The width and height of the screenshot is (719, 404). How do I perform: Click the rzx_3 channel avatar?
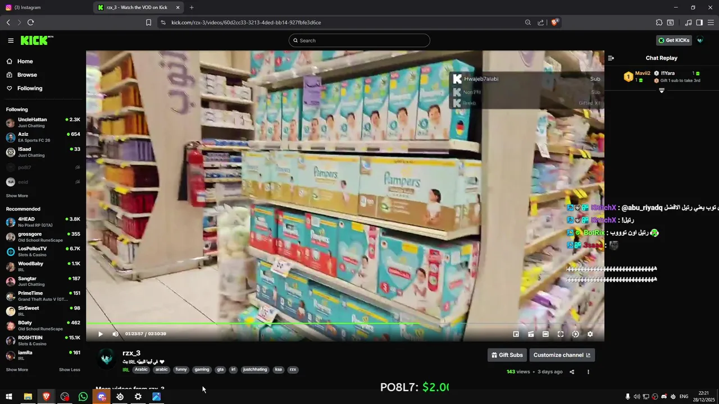click(x=107, y=359)
